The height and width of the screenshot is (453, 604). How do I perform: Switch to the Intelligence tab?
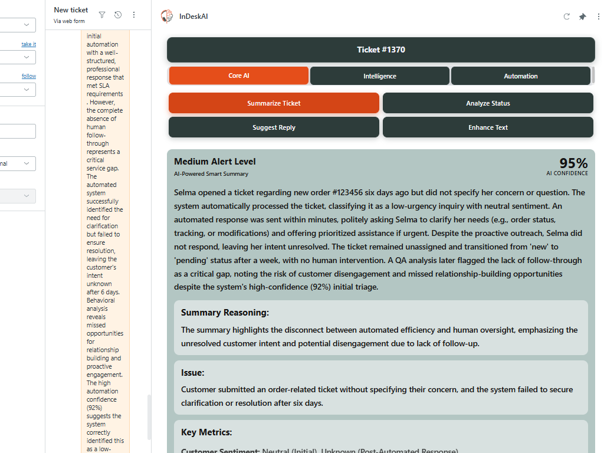tap(379, 75)
